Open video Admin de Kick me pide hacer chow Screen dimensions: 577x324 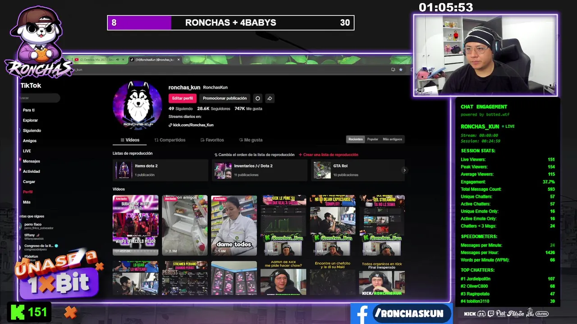tap(283, 278)
